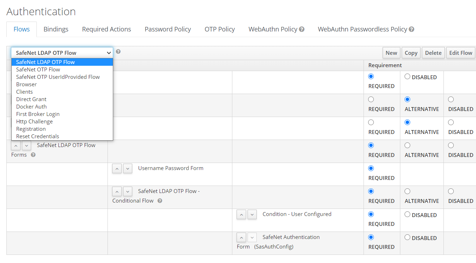476x263 pixels.
Task: Open the flow selector dropdown
Action: 62,53
